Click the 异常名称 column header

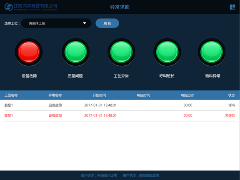point(55,95)
